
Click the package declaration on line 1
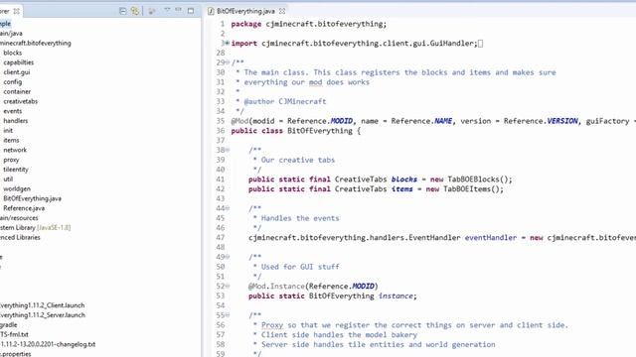point(309,24)
